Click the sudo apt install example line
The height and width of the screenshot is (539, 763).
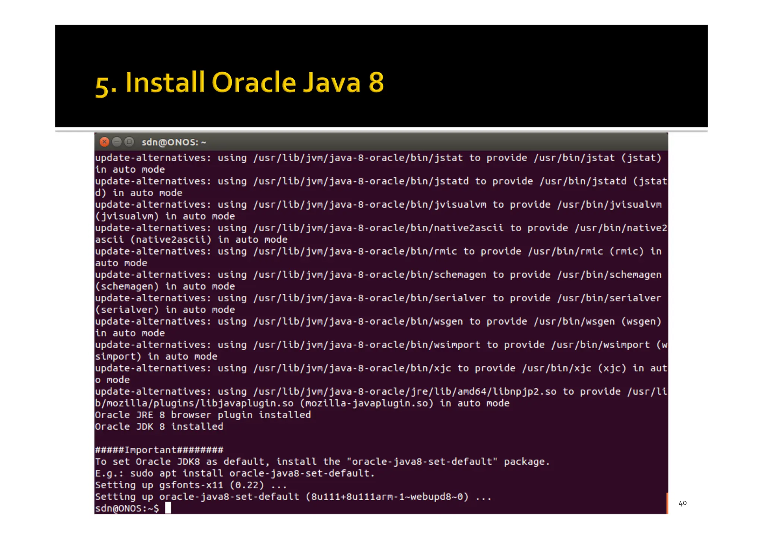tap(235, 473)
